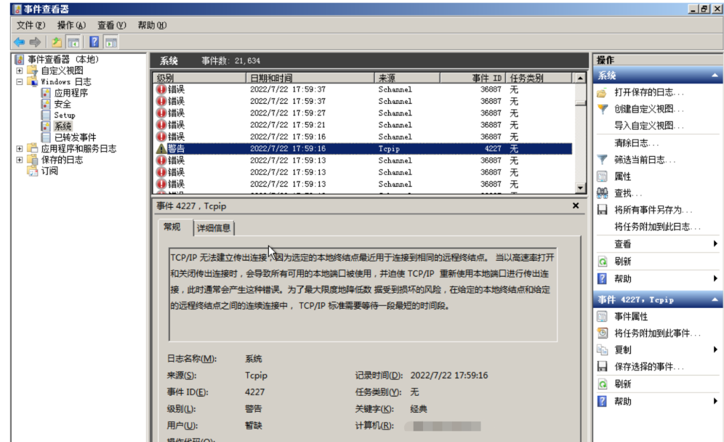Click 将任务附加到此日志 action link
724x442 pixels.
[x=657, y=226]
